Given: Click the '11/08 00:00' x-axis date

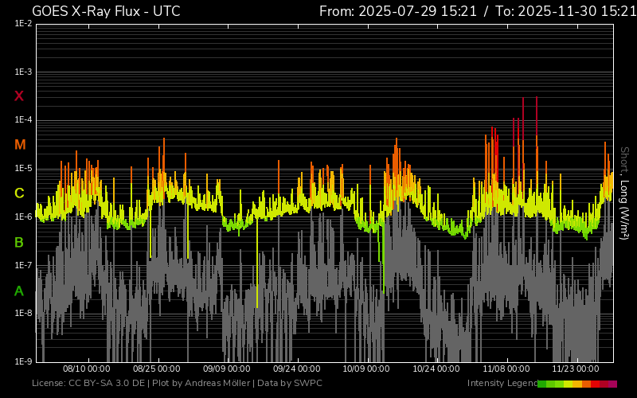Looking at the screenshot, I should click(x=506, y=369).
